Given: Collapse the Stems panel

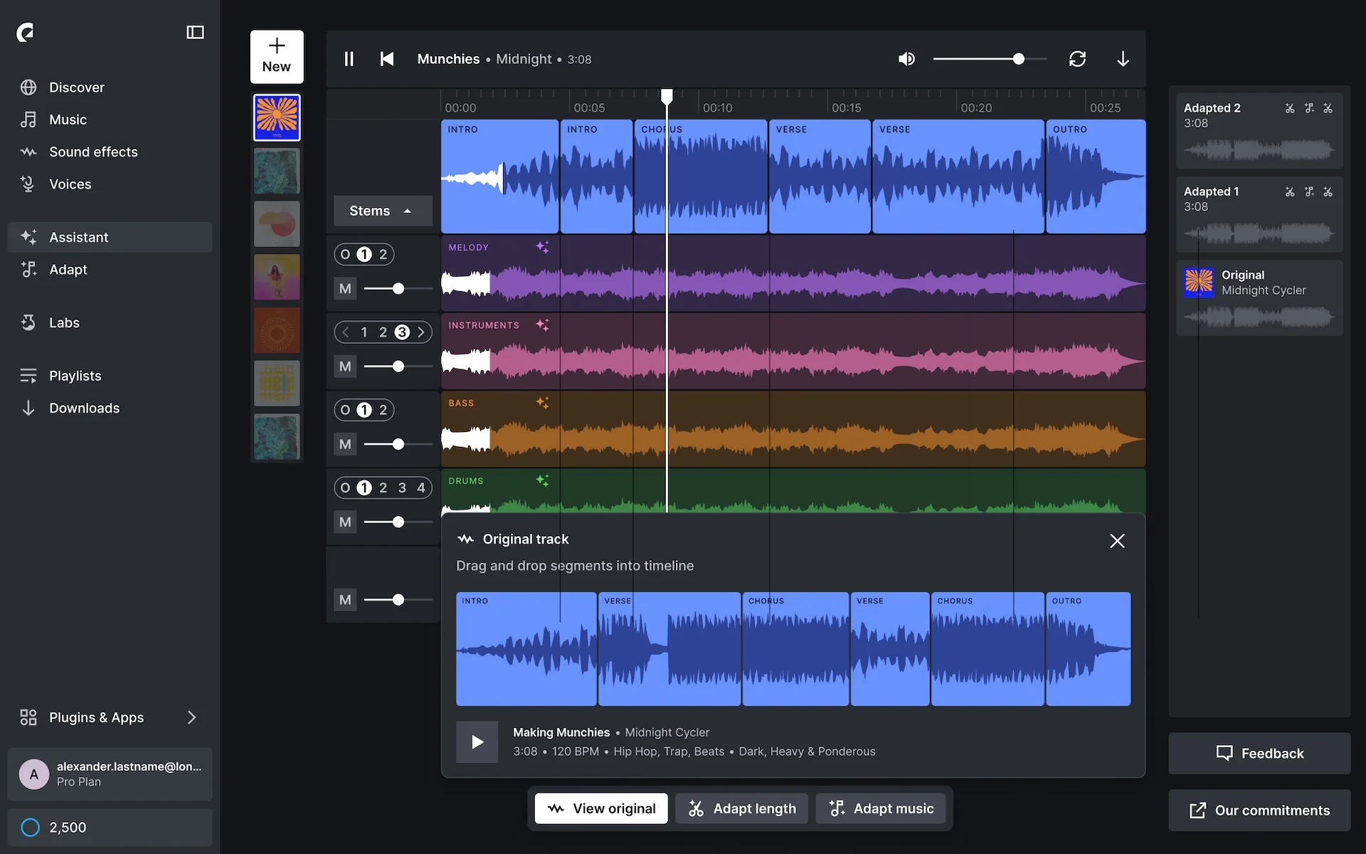Looking at the screenshot, I should tap(382, 211).
